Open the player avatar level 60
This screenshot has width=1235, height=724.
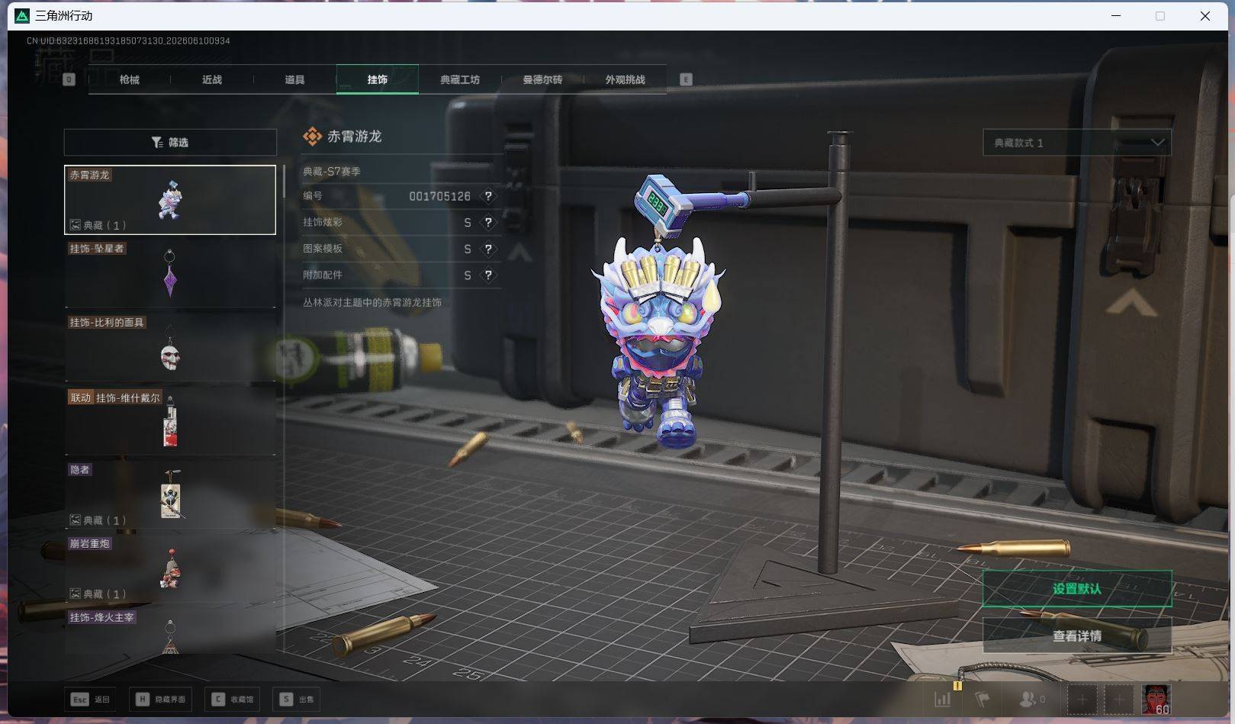[x=1156, y=699]
